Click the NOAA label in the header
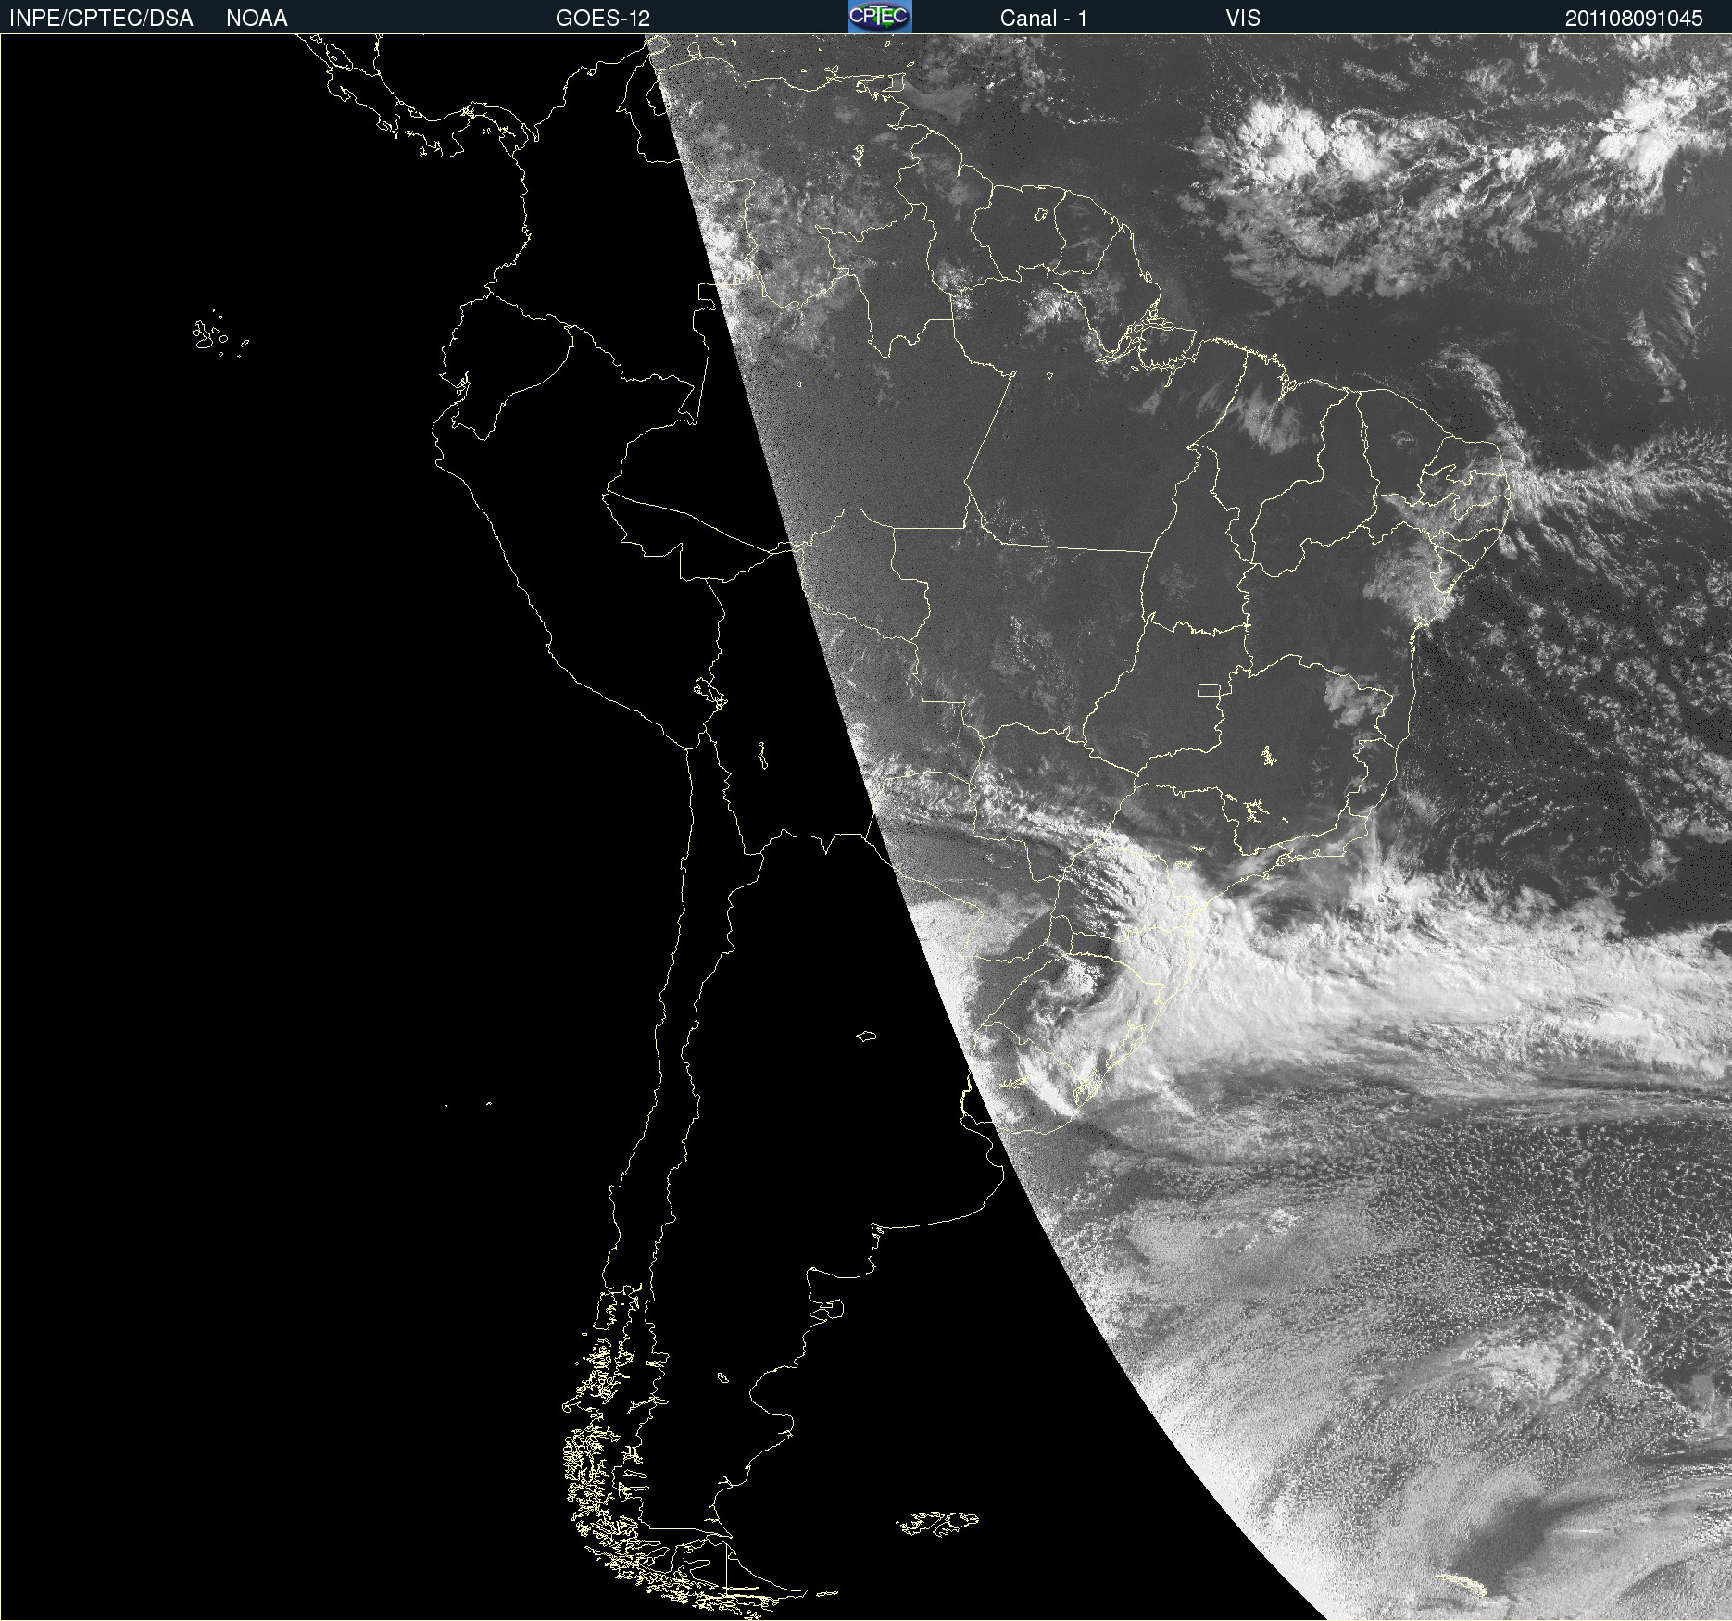Screen dimensions: 1732x1621 (x=257, y=19)
